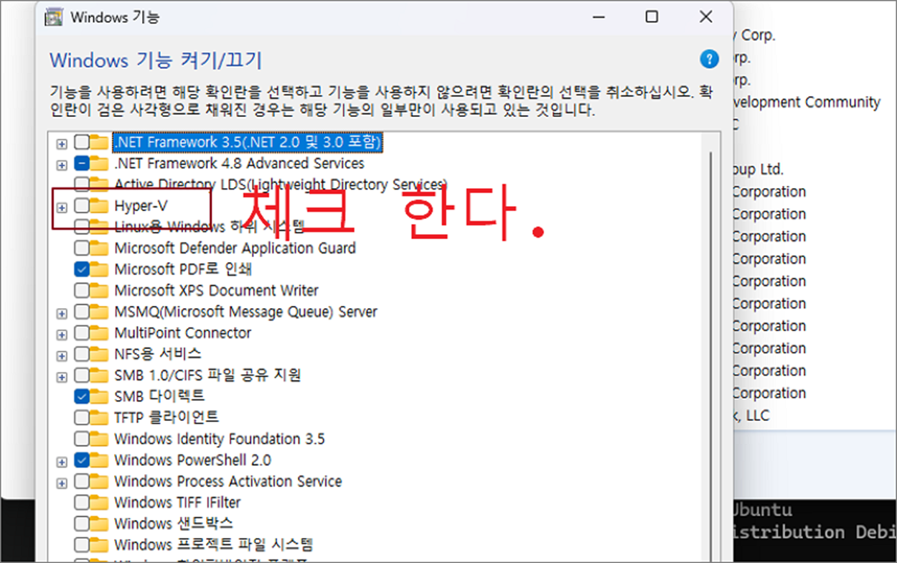Screen dimensions: 897x563
Task: Check Microsoft XPS Document Writer checkbox
Action: [81, 291]
